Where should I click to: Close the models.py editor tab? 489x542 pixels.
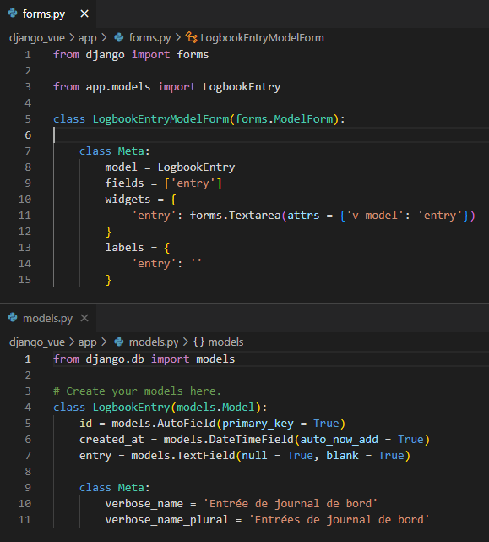coord(84,318)
